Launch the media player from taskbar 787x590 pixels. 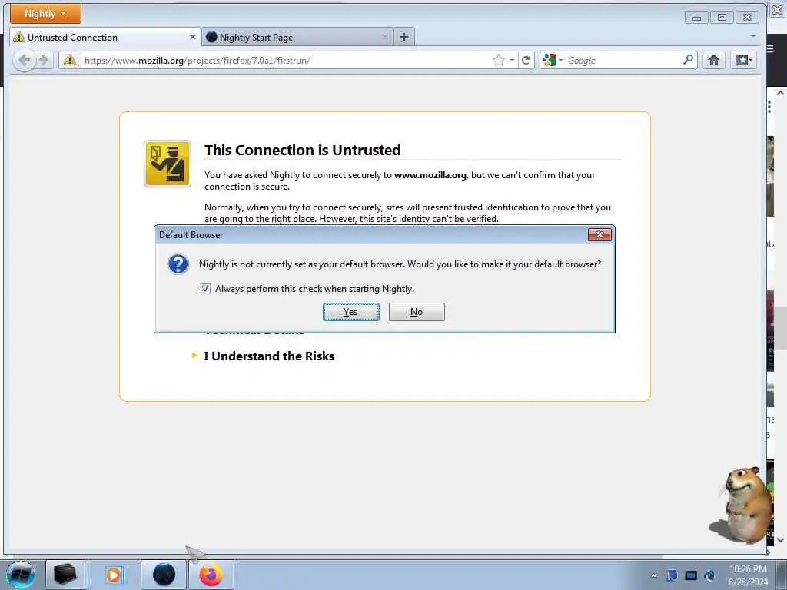coord(114,575)
